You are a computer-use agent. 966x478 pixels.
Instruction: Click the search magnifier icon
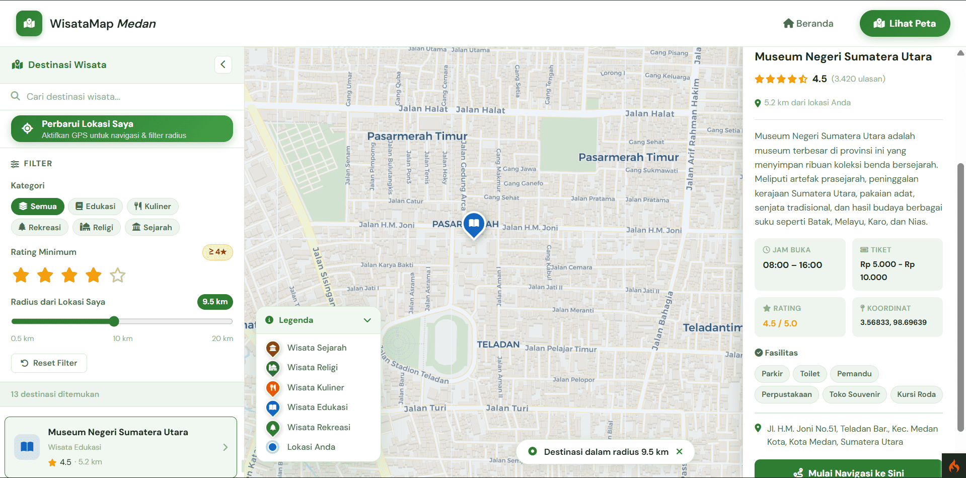(x=16, y=96)
